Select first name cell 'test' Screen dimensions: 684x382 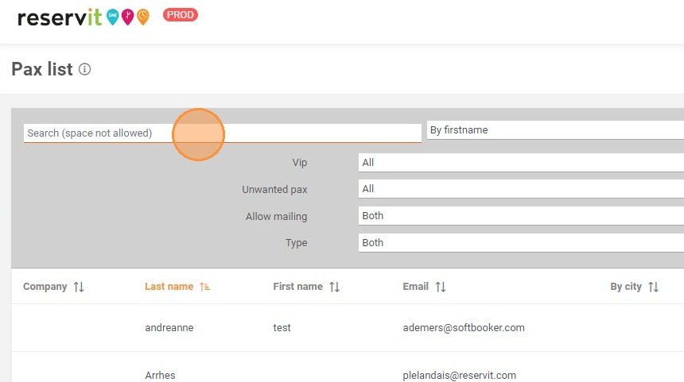click(x=282, y=327)
